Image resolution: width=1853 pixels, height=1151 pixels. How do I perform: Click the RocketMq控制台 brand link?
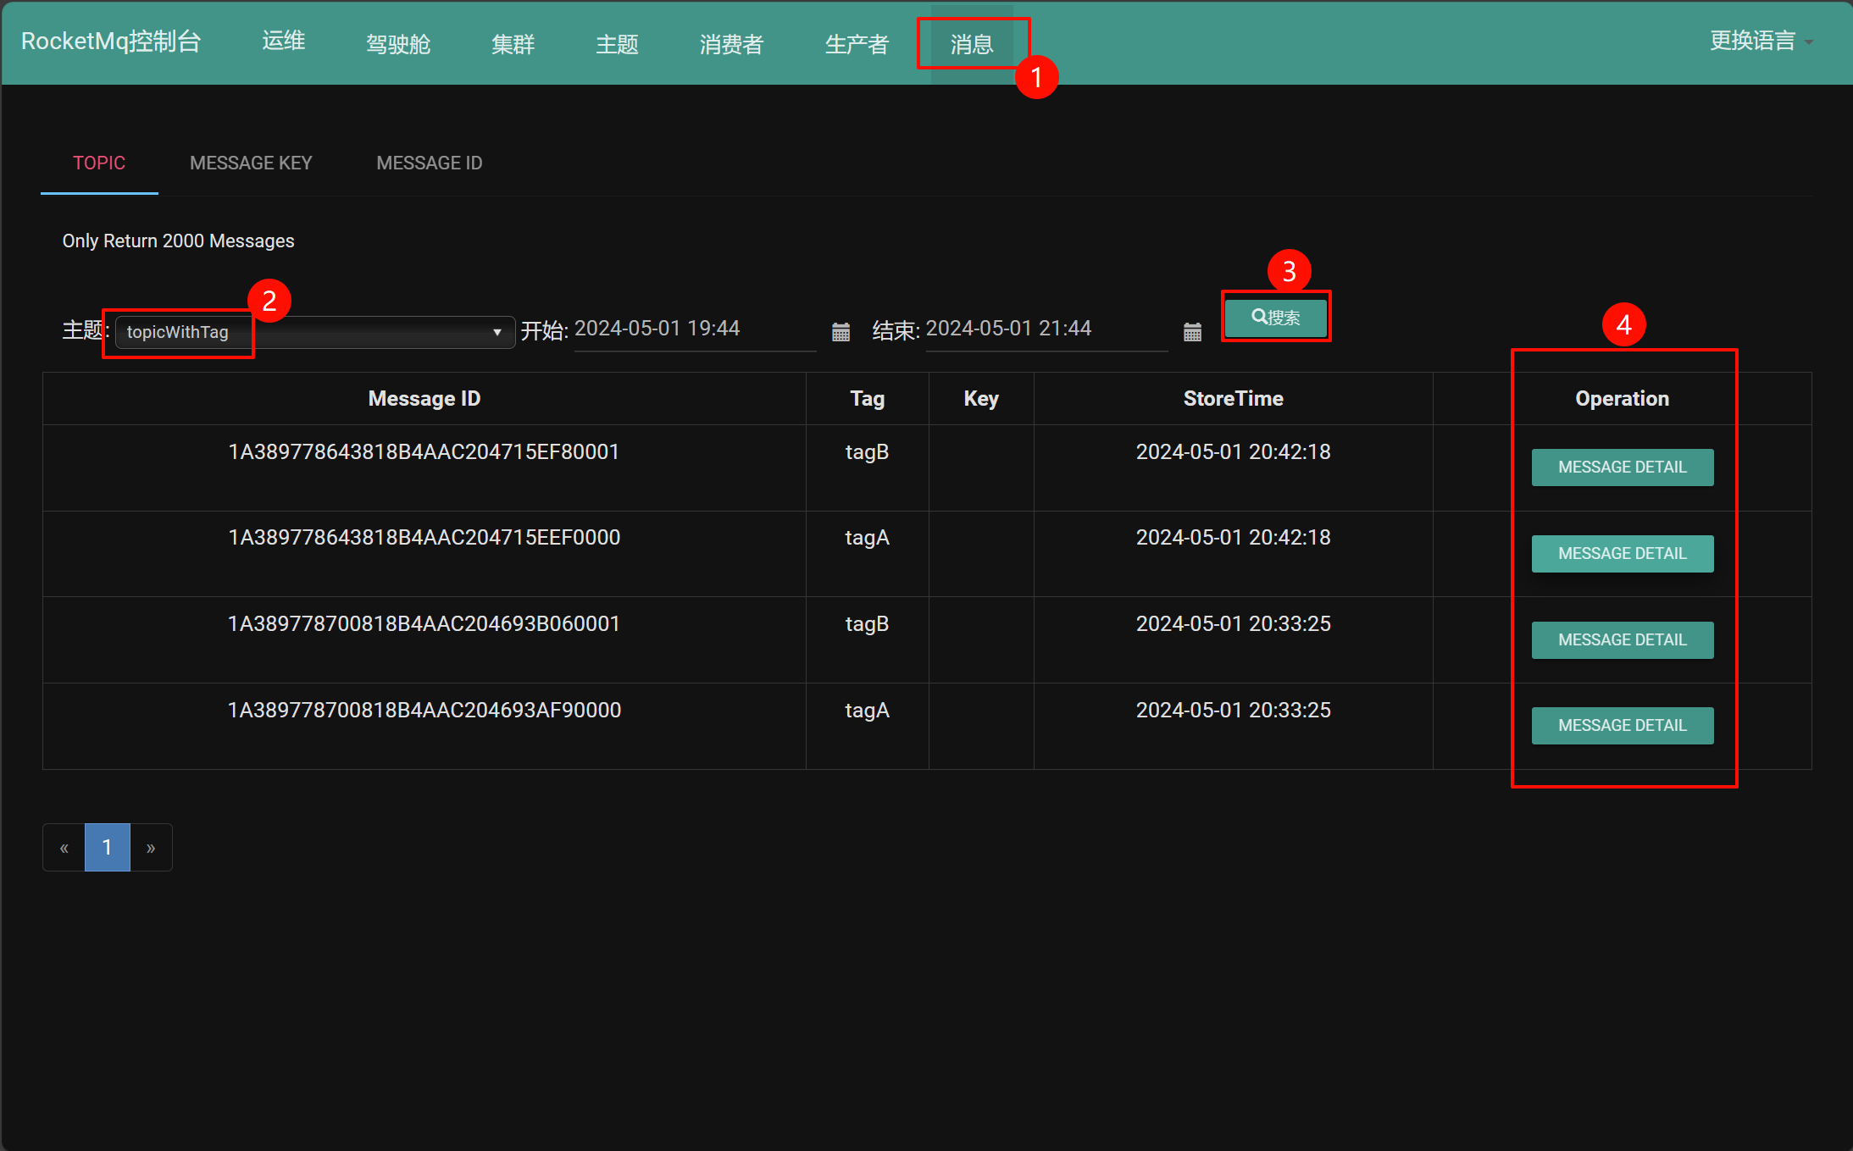(111, 41)
